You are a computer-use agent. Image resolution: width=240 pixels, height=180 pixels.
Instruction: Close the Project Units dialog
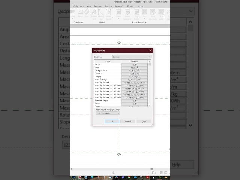[x=150, y=51]
